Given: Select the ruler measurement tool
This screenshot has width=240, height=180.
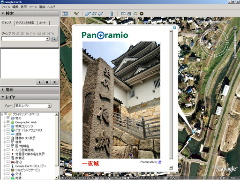Looking at the screenshot, I should click(x=112, y=14).
